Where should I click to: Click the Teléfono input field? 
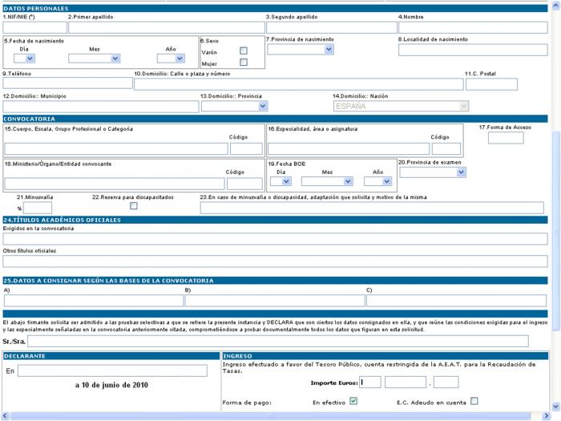tap(67, 83)
